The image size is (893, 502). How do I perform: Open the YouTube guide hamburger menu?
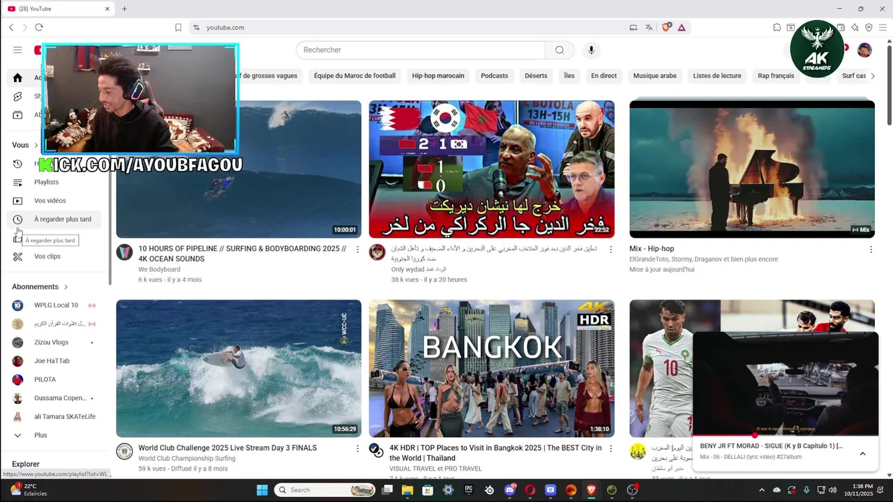17,50
